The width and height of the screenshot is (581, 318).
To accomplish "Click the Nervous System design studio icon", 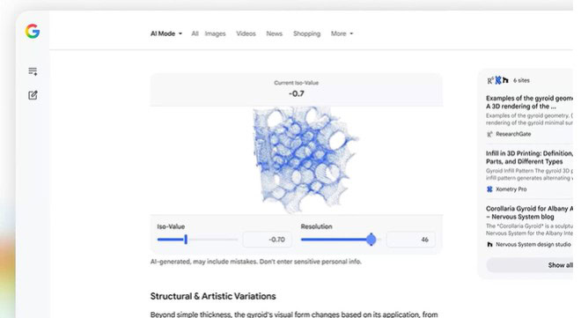I will pos(489,244).
